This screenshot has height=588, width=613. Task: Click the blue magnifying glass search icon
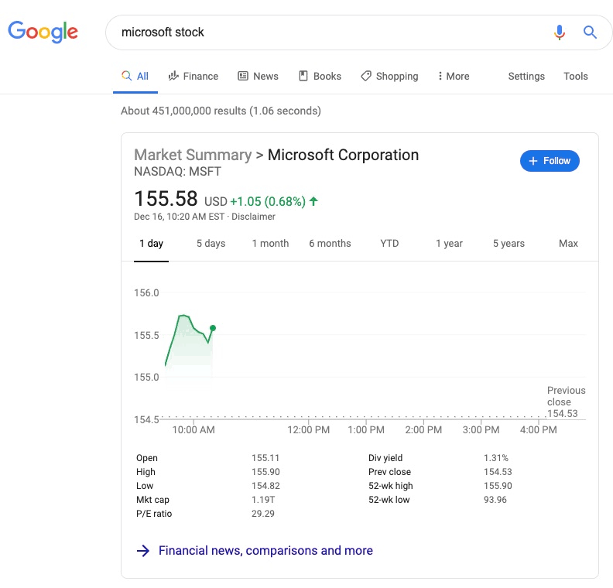[590, 32]
